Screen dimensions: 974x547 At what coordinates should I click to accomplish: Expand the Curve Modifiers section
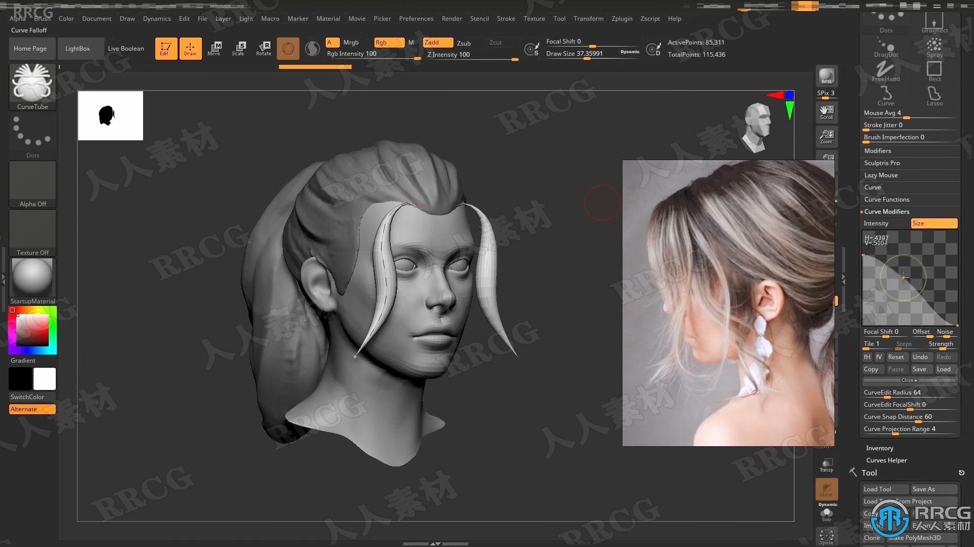click(886, 211)
